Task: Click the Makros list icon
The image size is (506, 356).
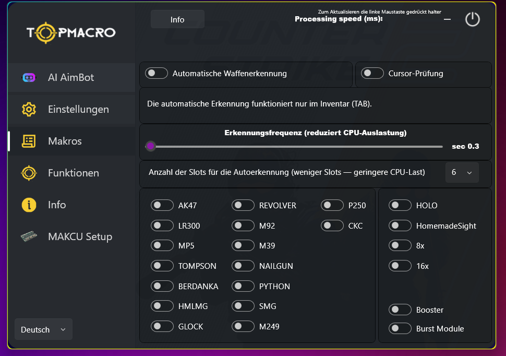Action: pos(29,141)
